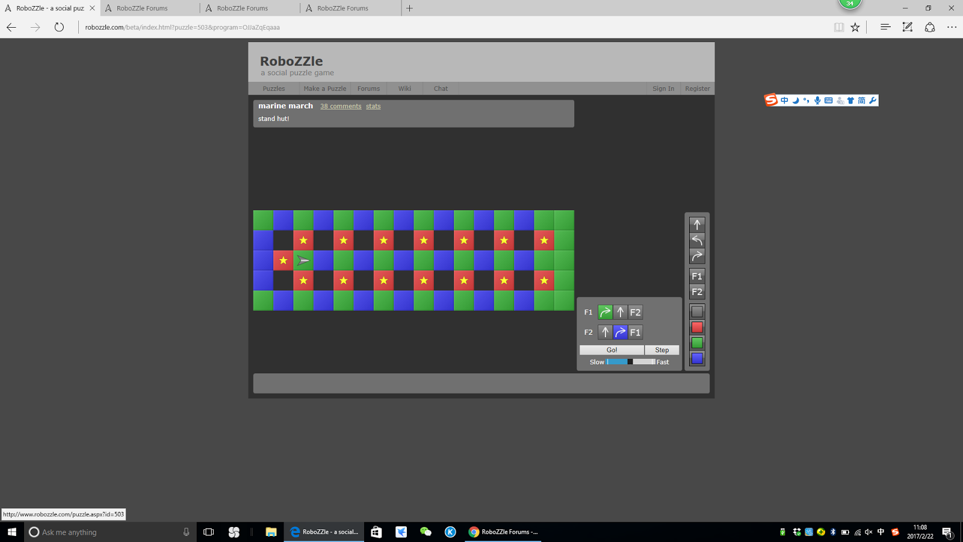Adjust the Slow/Fast speed slider
The width and height of the screenshot is (963, 542).
631,362
